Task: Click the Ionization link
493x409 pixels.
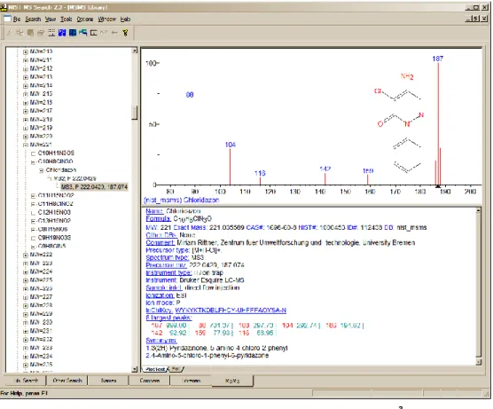Action: 160,295
